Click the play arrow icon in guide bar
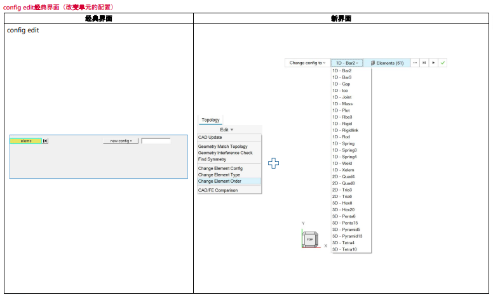 coord(433,63)
